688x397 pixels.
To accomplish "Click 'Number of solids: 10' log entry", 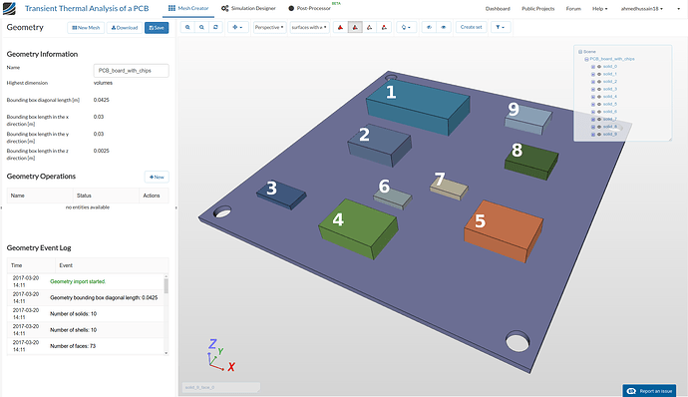I will (73, 314).
